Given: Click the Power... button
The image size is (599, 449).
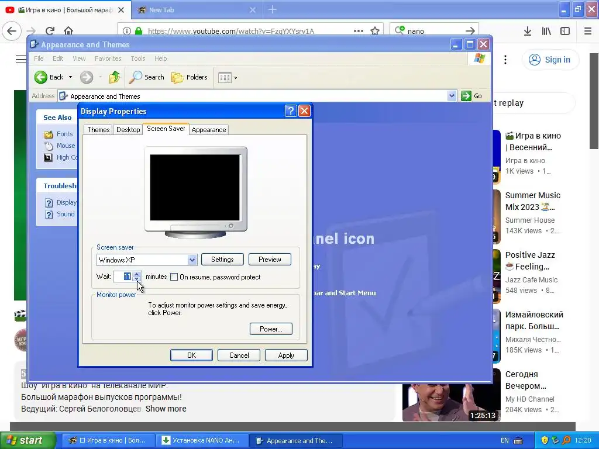Looking at the screenshot, I should click(271, 329).
